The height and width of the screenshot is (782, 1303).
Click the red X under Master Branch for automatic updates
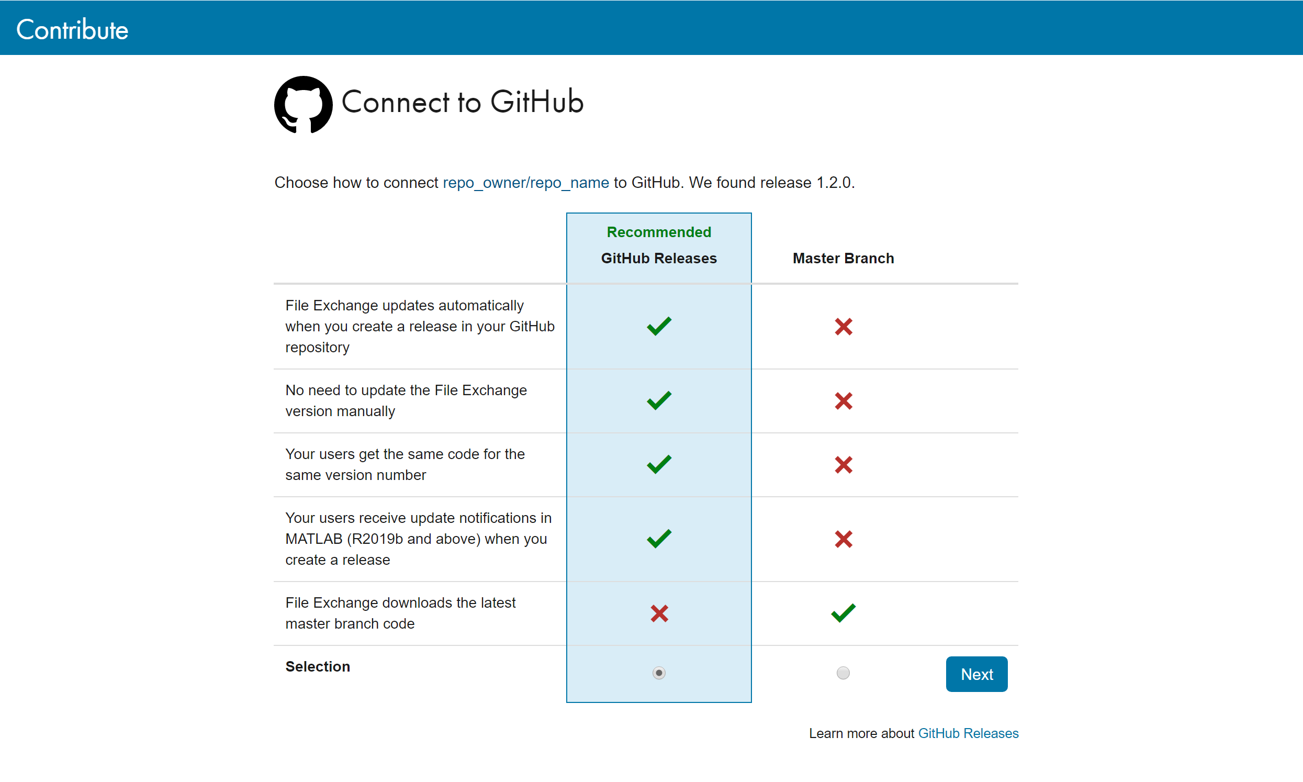pos(843,327)
